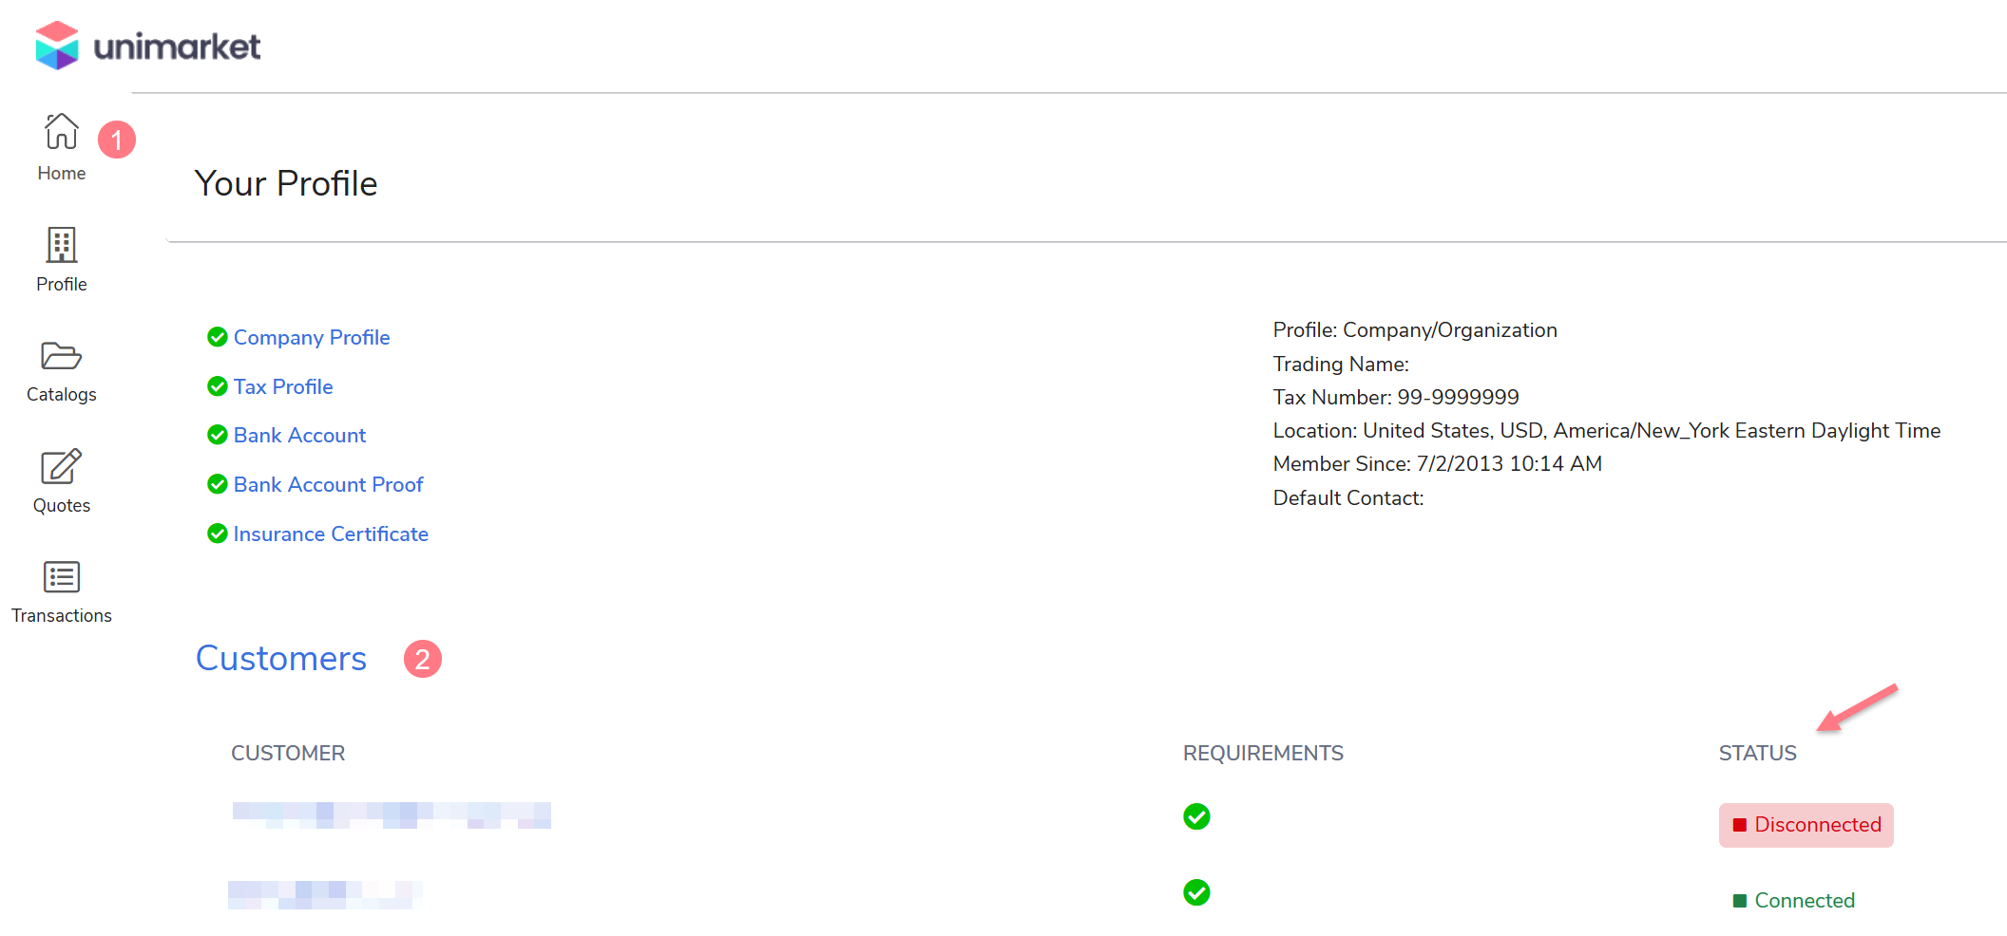Open the Quotes pencil icon

62,467
